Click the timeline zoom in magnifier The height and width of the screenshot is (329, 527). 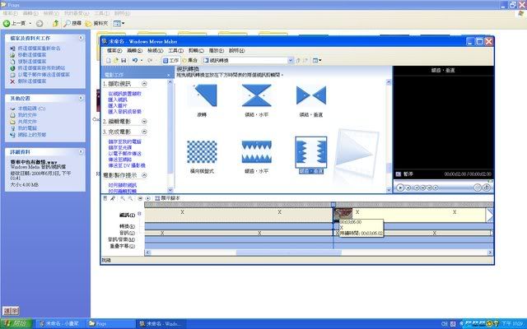pyautogui.click(x=122, y=198)
